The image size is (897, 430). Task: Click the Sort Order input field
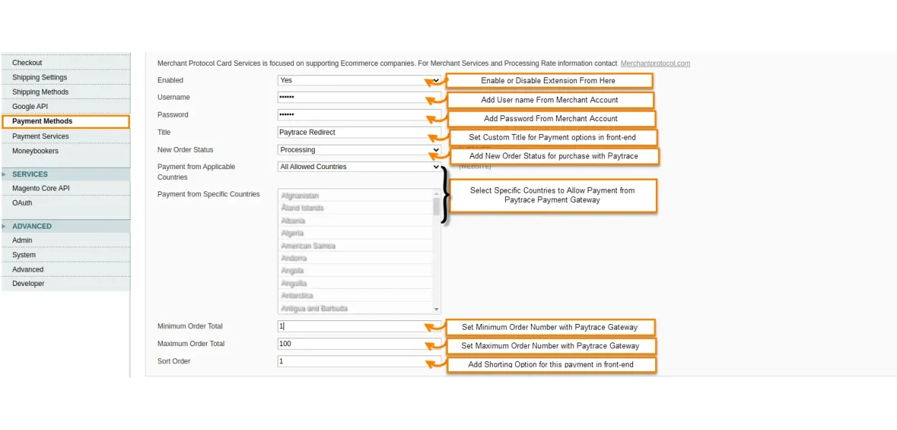click(350, 361)
